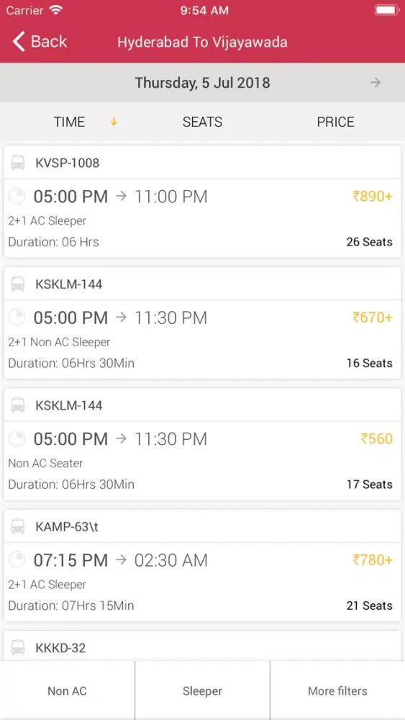Click the bus icon beside KKKD-32
The width and height of the screenshot is (405, 720).
coord(18,647)
